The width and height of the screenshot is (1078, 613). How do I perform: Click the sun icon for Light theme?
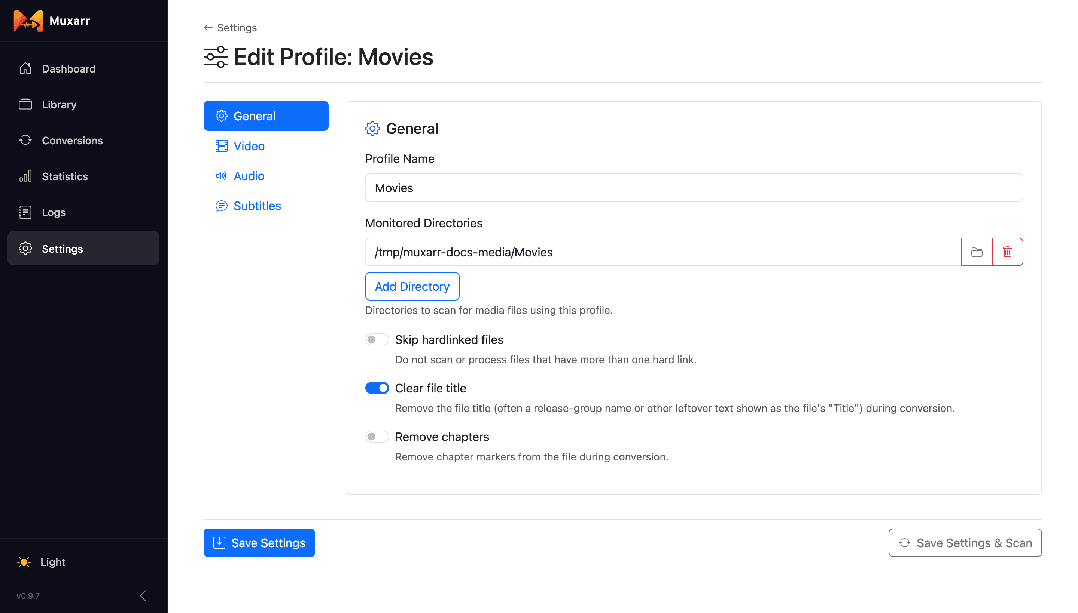(x=24, y=562)
